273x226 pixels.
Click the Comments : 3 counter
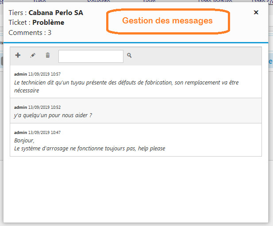pos(30,32)
